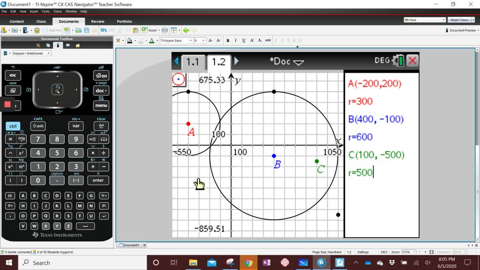Expand the document tools dropdown arrow

(x=123, y=41)
